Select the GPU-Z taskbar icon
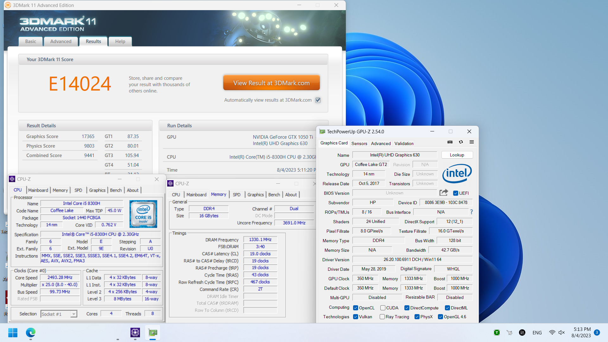This screenshot has width=608, height=342. point(153,332)
